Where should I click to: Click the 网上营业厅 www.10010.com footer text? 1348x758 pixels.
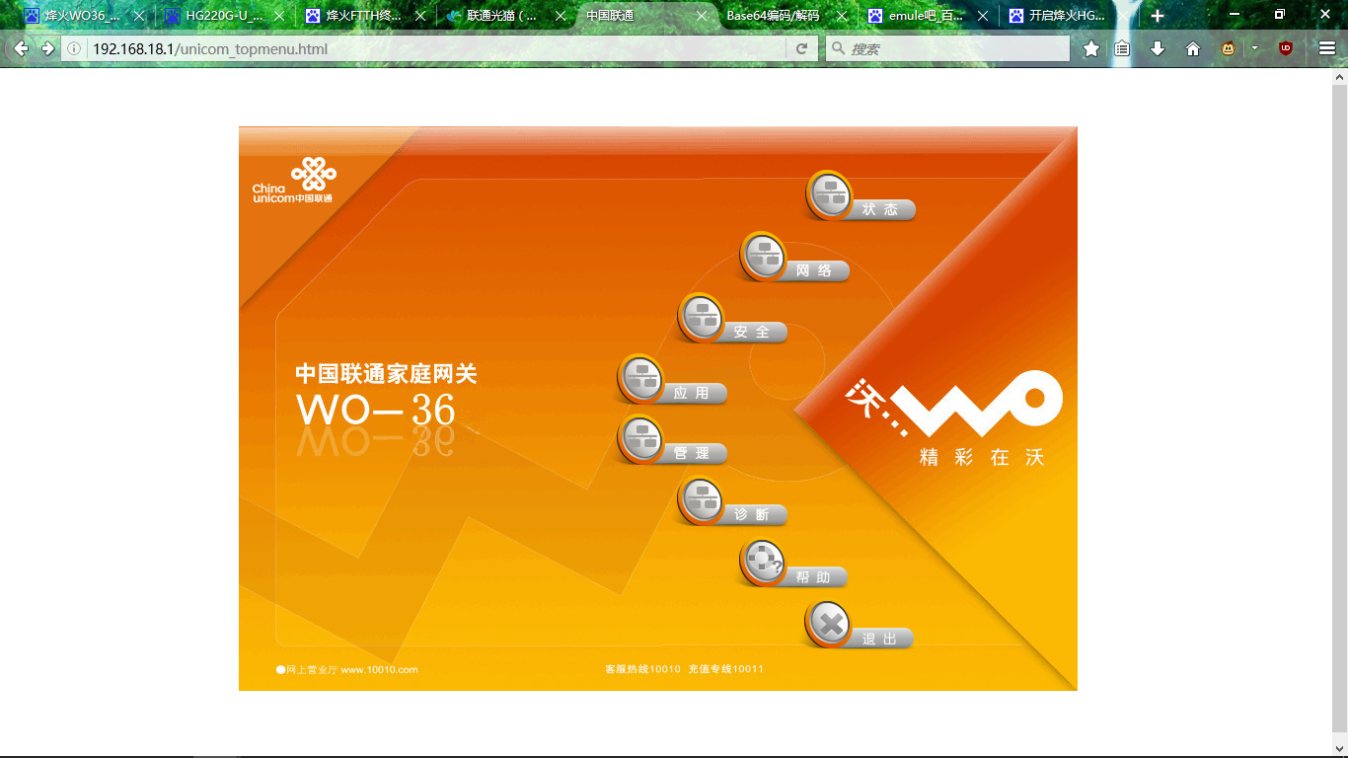pos(347,669)
